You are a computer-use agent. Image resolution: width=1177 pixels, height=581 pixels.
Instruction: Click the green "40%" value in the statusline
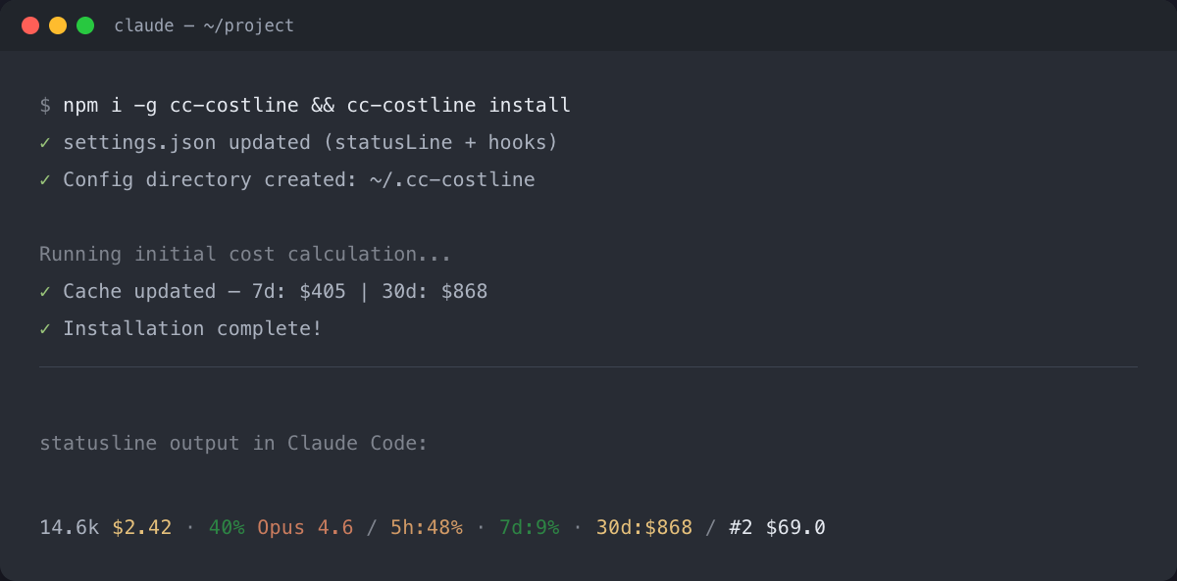click(227, 527)
